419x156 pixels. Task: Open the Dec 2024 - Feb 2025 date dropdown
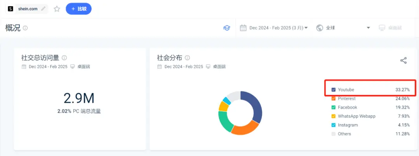[x=274, y=28]
